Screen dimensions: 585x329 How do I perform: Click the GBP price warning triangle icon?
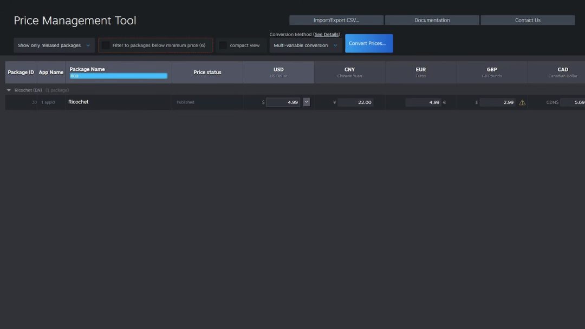coord(522,102)
